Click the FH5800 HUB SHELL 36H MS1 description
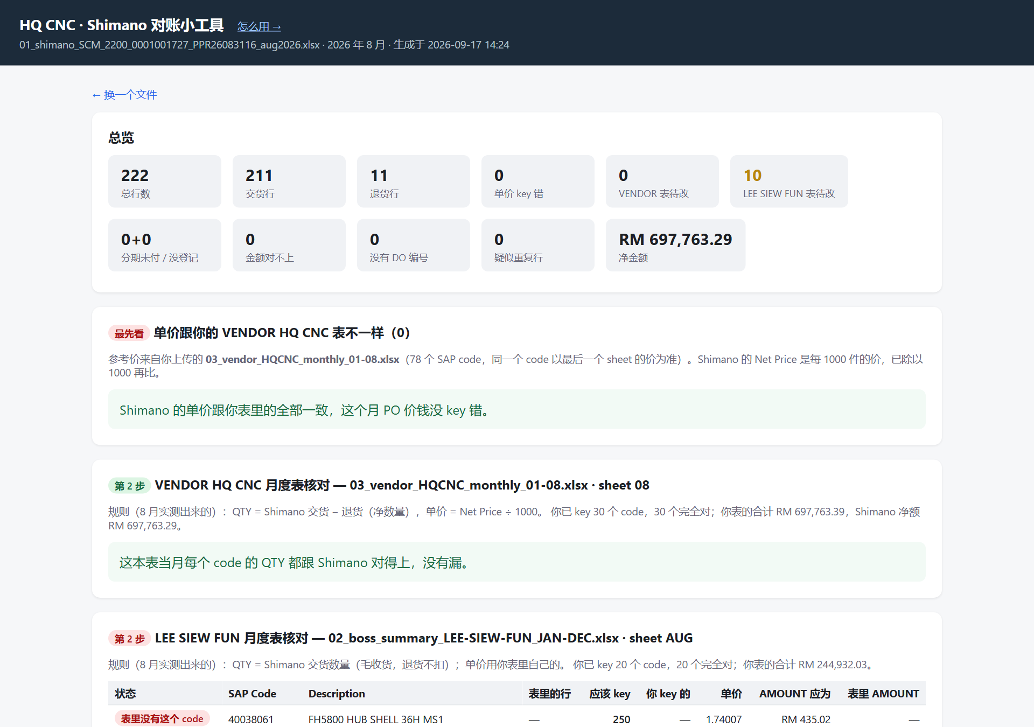This screenshot has width=1034, height=727. 376,719
